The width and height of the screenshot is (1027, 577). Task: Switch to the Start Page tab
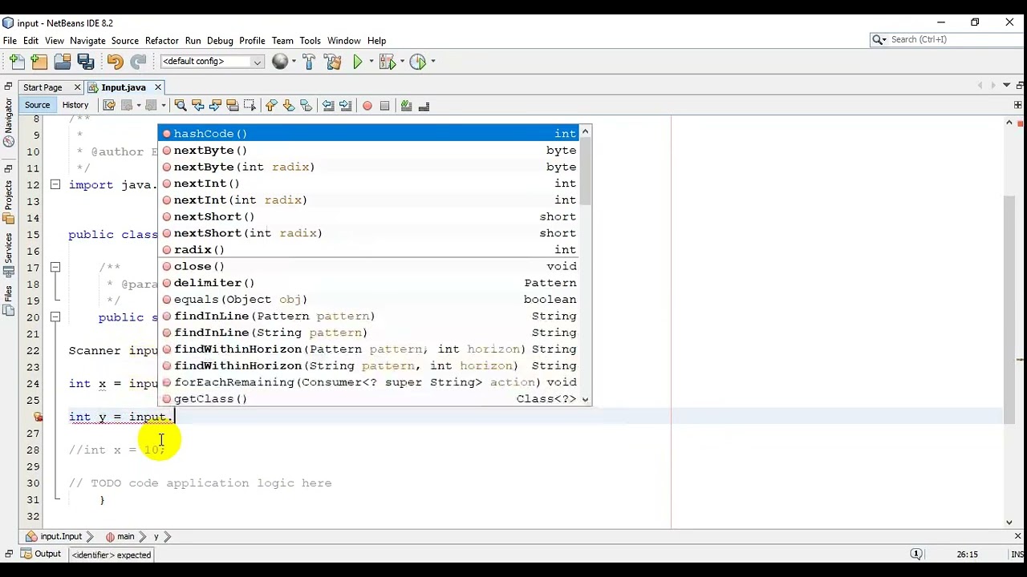(x=43, y=87)
